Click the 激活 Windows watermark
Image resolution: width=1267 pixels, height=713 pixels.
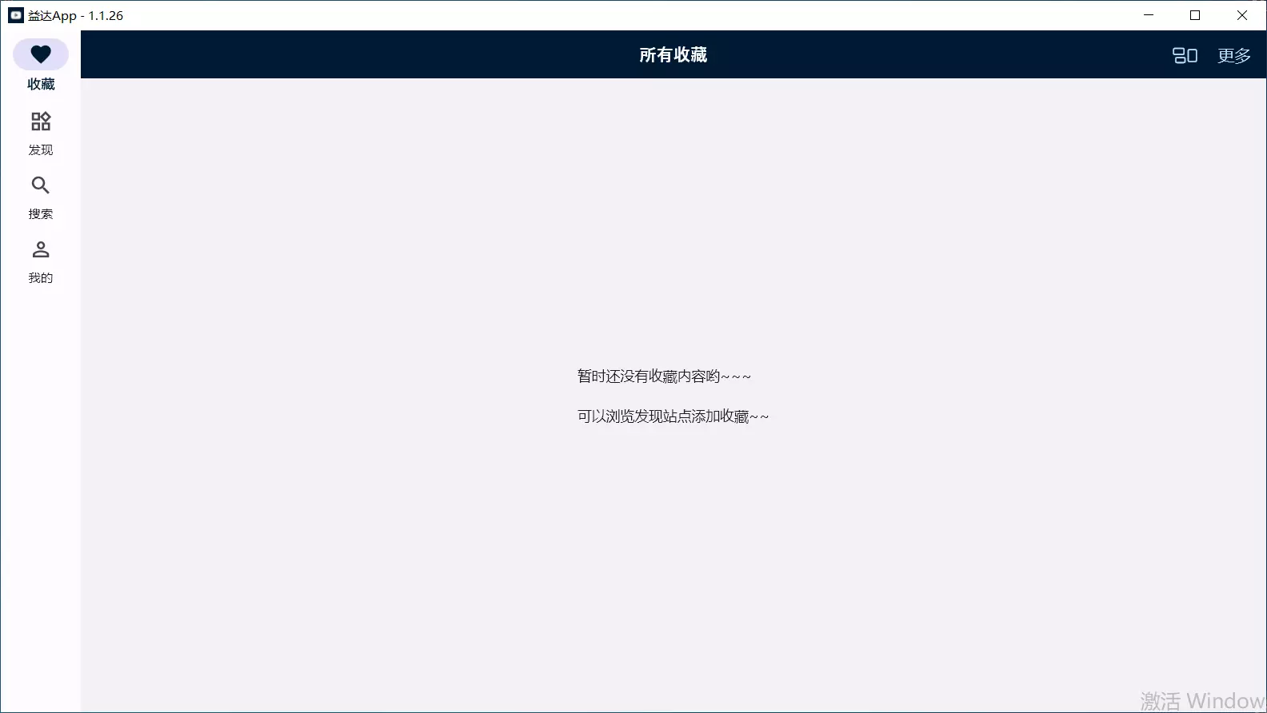[1201, 701]
